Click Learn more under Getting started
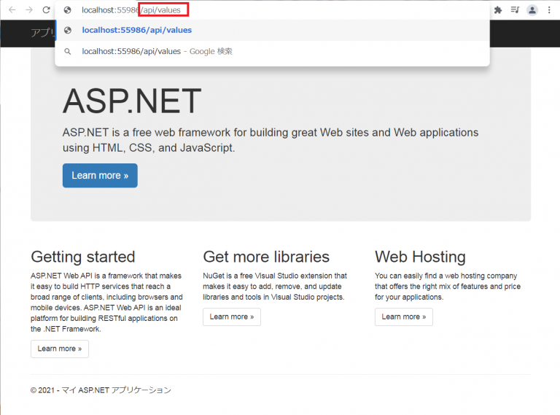 (60, 349)
